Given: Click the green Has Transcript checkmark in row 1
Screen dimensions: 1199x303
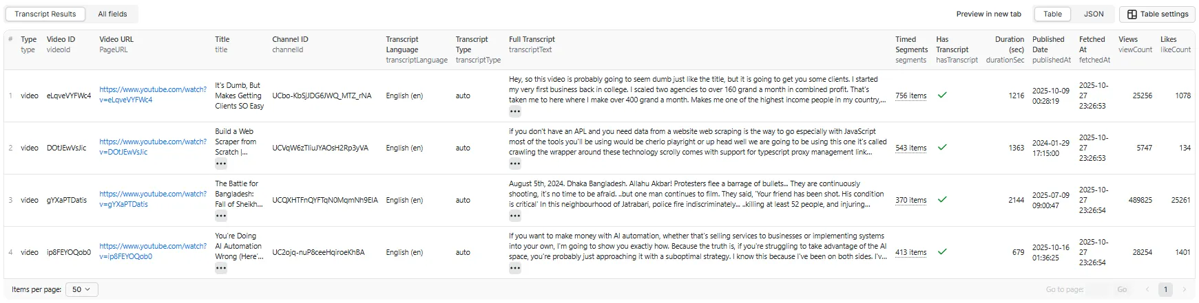Looking at the screenshot, I should coord(942,96).
